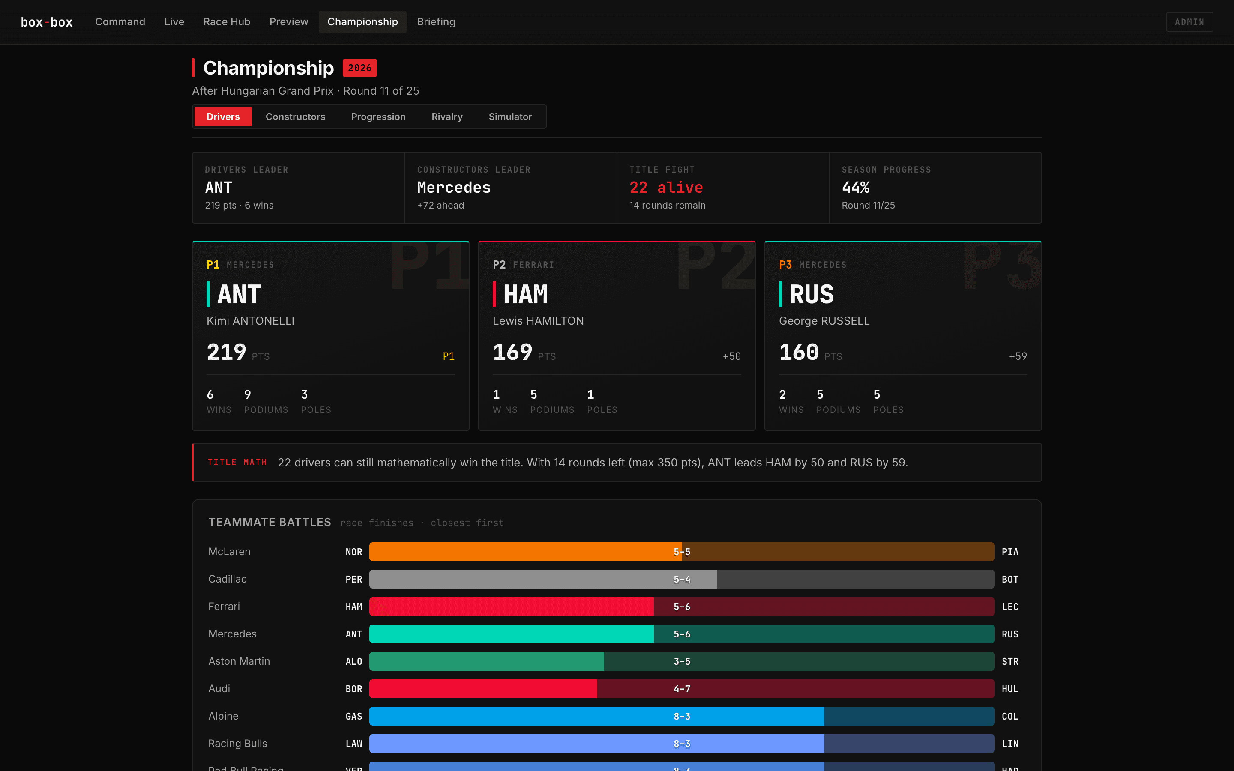This screenshot has width=1234, height=771.
Task: Open the Preview nav item
Action: (289, 22)
